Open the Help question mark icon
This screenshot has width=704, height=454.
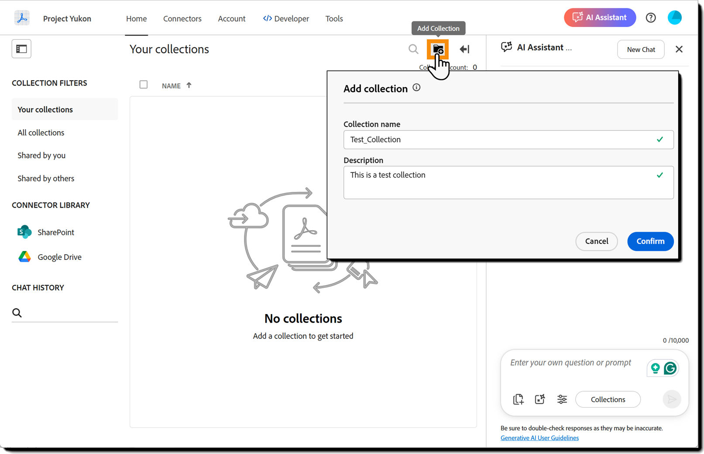651,17
